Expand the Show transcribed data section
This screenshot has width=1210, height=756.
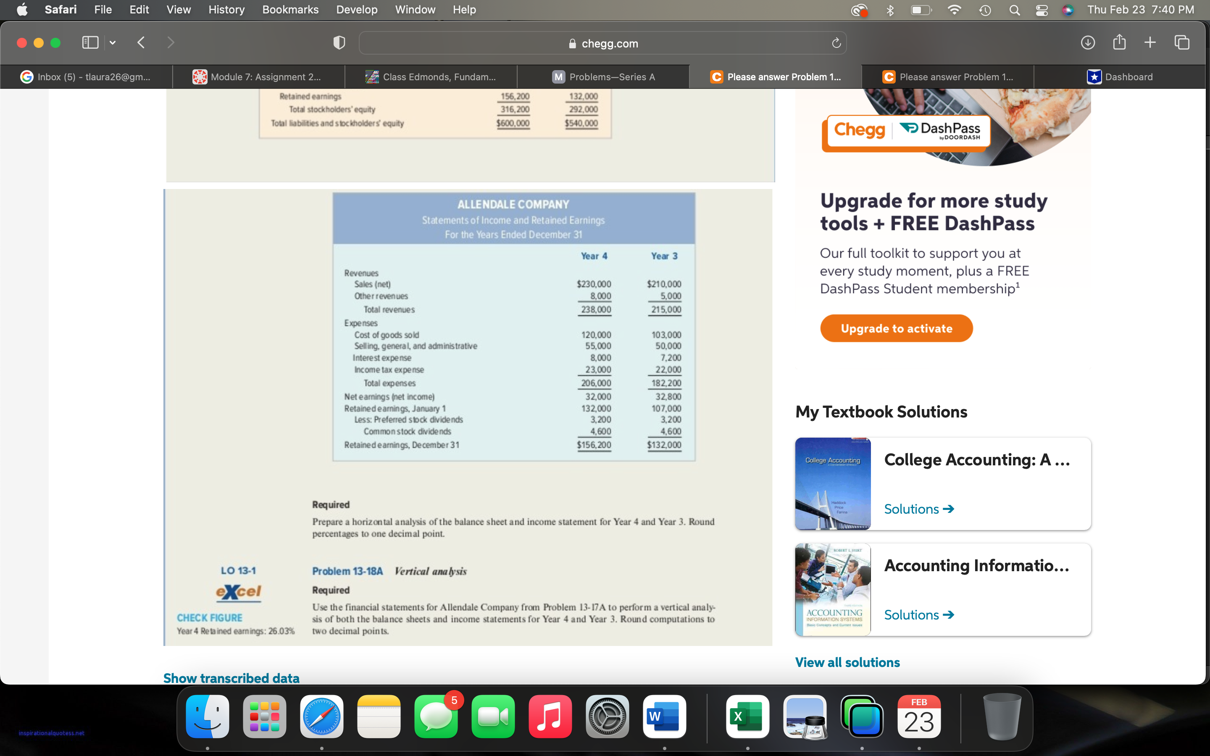pos(231,678)
